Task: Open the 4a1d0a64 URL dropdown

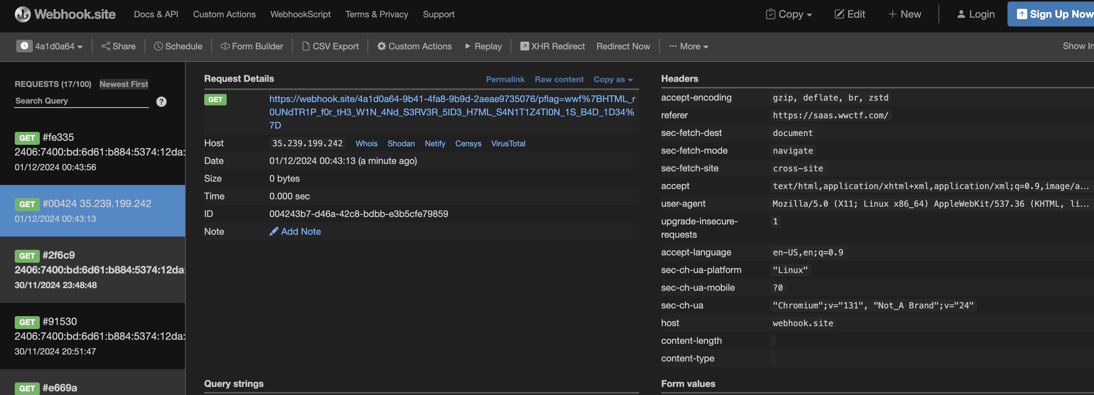Action: click(59, 46)
